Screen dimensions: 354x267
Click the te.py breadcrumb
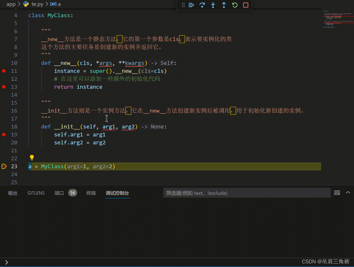pyautogui.click(x=33, y=4)
